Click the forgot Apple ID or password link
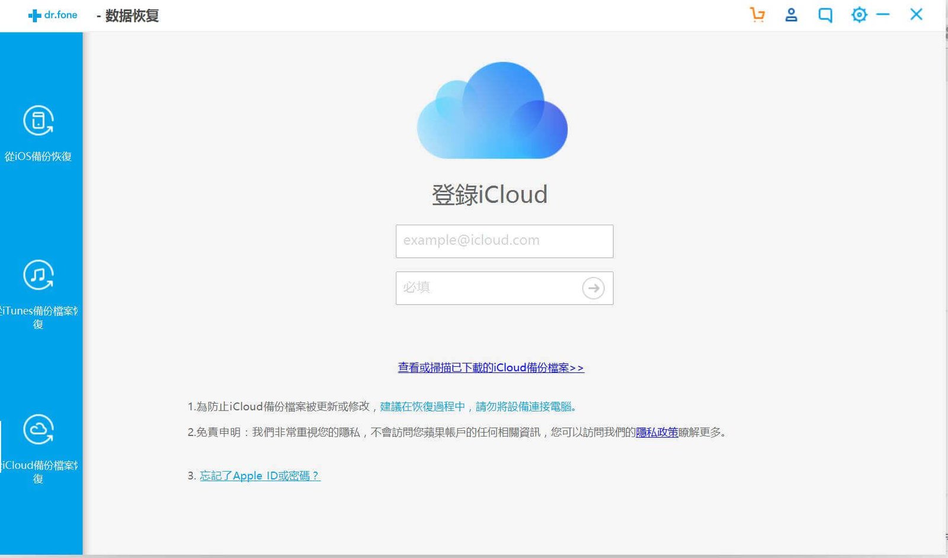The image size is (948, 558). coord(260,476)
